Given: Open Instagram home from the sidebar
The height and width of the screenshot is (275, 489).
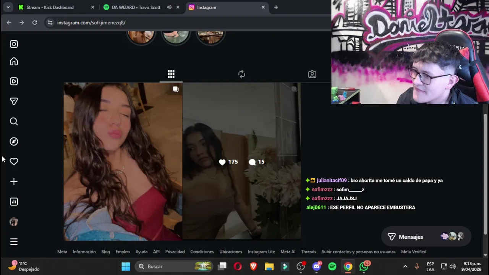Looking at the screenshot, I should coord(14,61).
